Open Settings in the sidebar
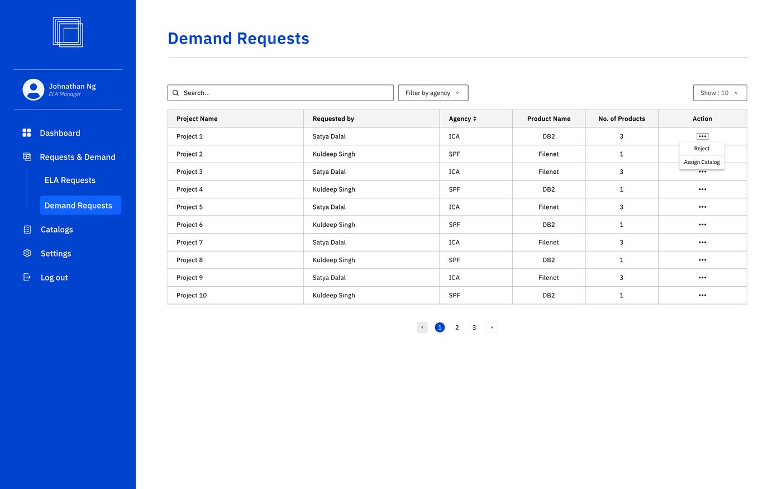 point(56,254)
